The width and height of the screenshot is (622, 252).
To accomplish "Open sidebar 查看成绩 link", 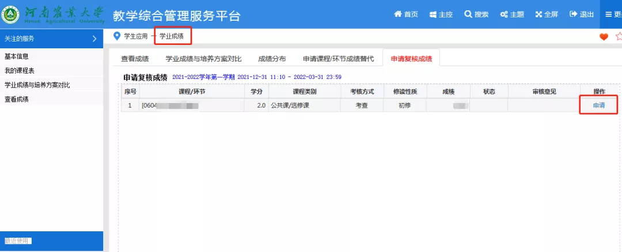I will (x=16, y=99).
